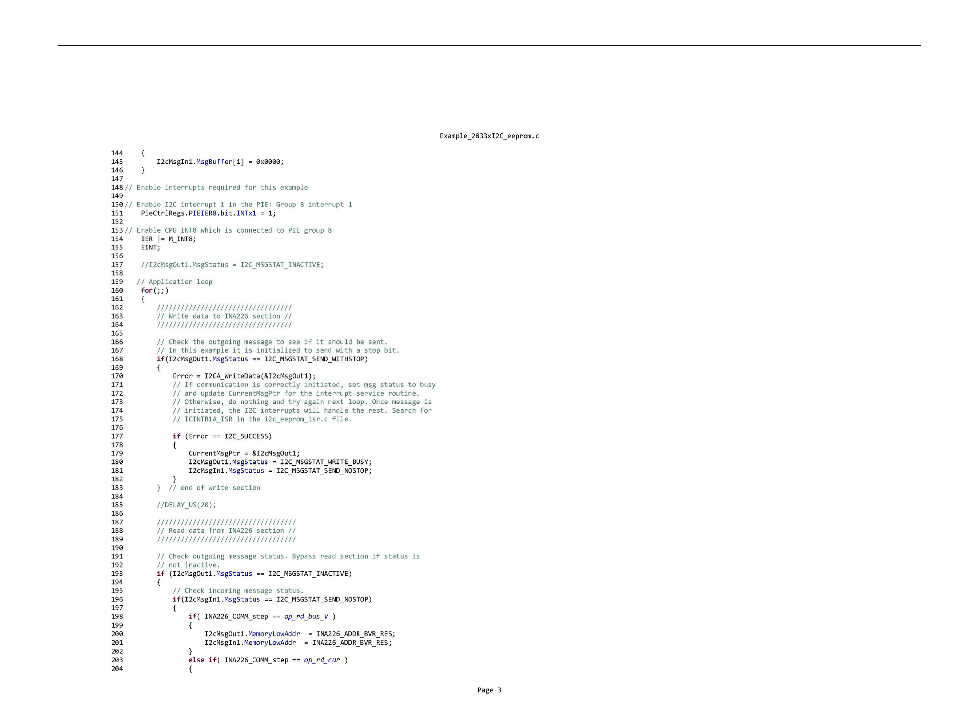Click the I2CA_WriteData function call
The width and height of the screenshot is (979, 701).
tap(232, 376)
